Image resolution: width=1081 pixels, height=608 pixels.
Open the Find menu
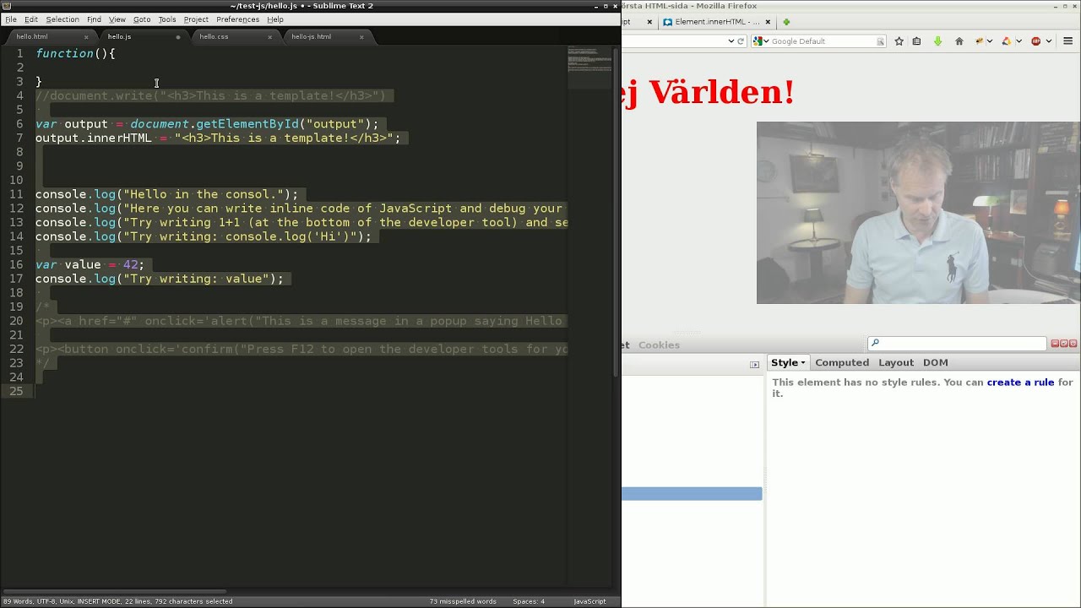click(x=94, y=19)
